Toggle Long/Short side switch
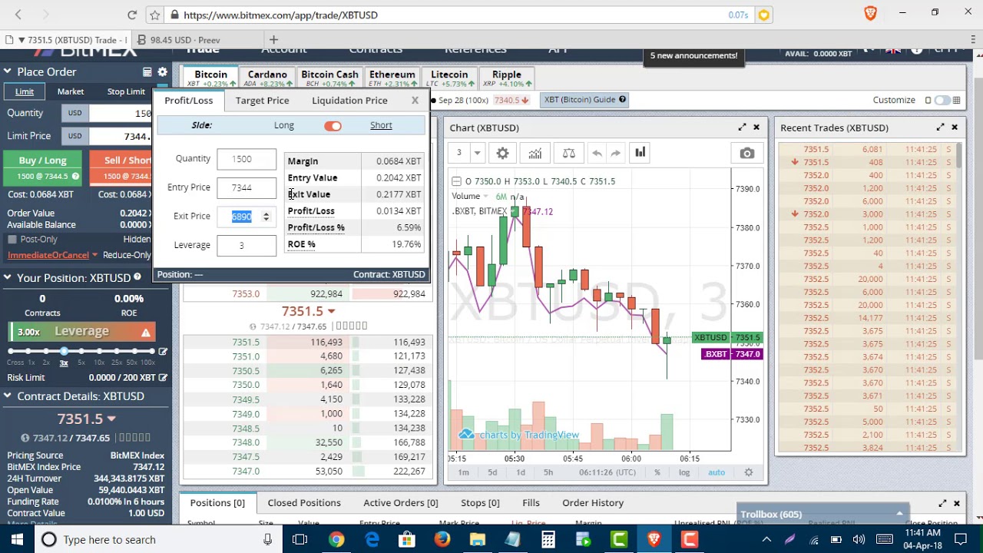Viewport: 983px width, 553px height. 333,126
